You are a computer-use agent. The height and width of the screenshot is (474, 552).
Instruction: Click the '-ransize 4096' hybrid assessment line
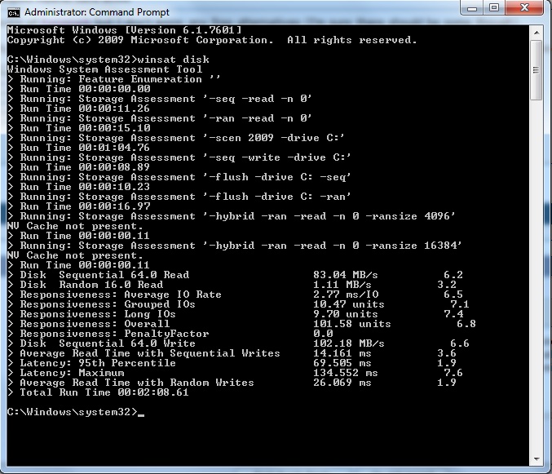(231, 216)
